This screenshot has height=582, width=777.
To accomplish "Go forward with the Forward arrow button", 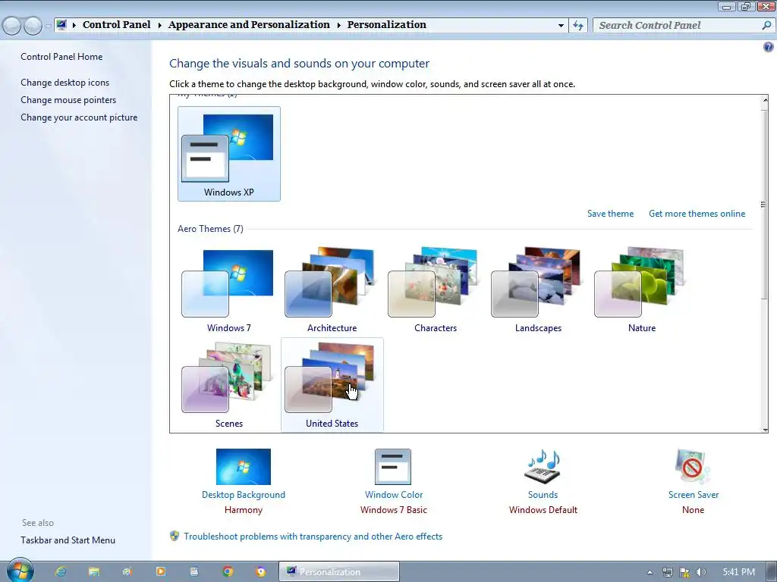I will tap(33, 25).
